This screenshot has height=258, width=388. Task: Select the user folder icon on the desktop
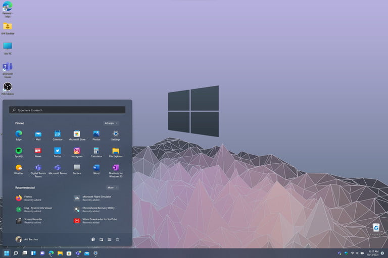coord(8,28)
